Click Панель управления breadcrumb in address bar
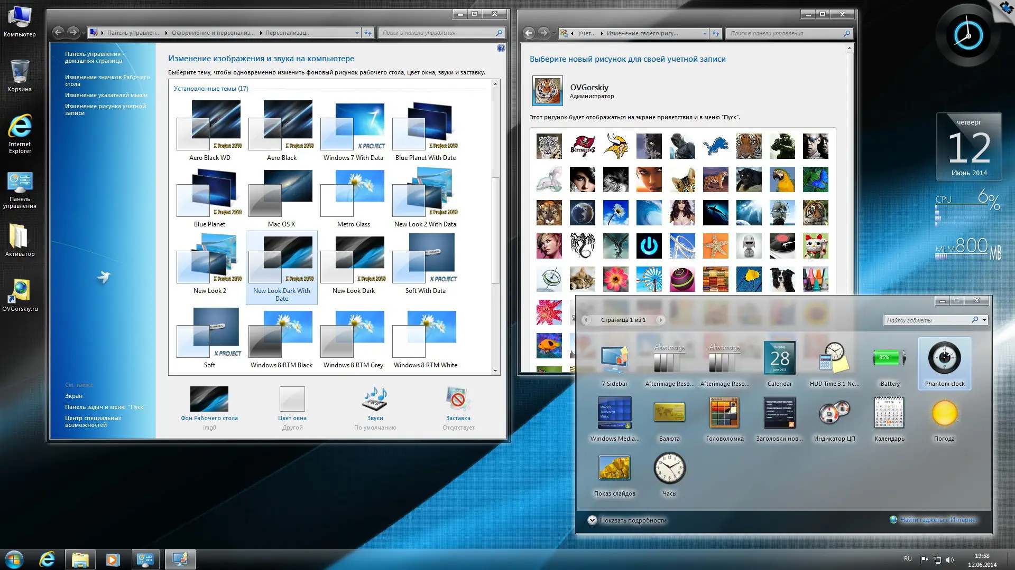Viewport: 1015px width, 570px height. [133, 33]
